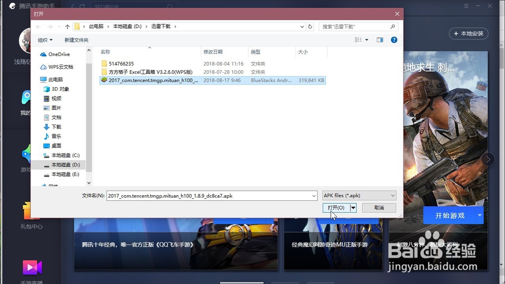
Task: Close the 打开 dialog with the X
Action: tap(397, 14)
